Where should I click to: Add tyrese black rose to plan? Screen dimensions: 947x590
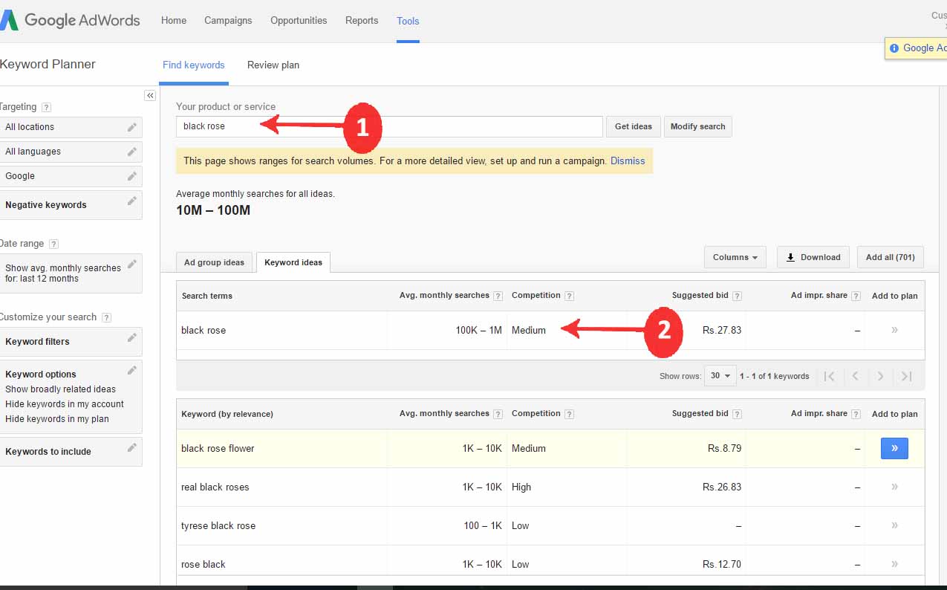click(x=894, y=525)
